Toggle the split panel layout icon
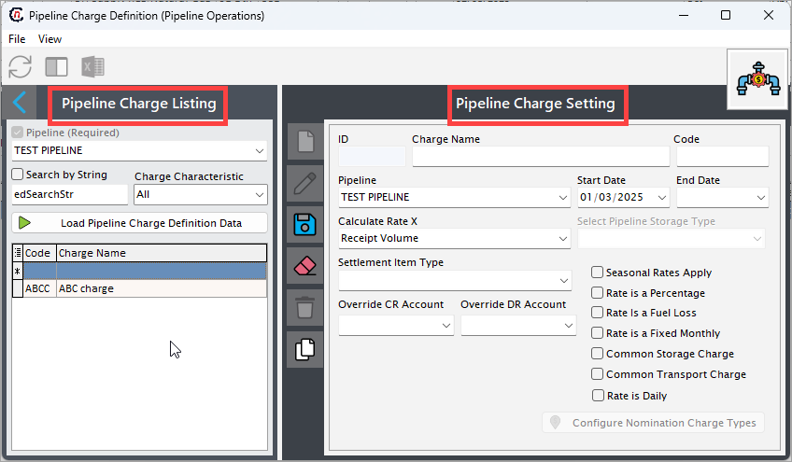Image resolution: width=792 pixels, height=462 pixels. (57, 66)
